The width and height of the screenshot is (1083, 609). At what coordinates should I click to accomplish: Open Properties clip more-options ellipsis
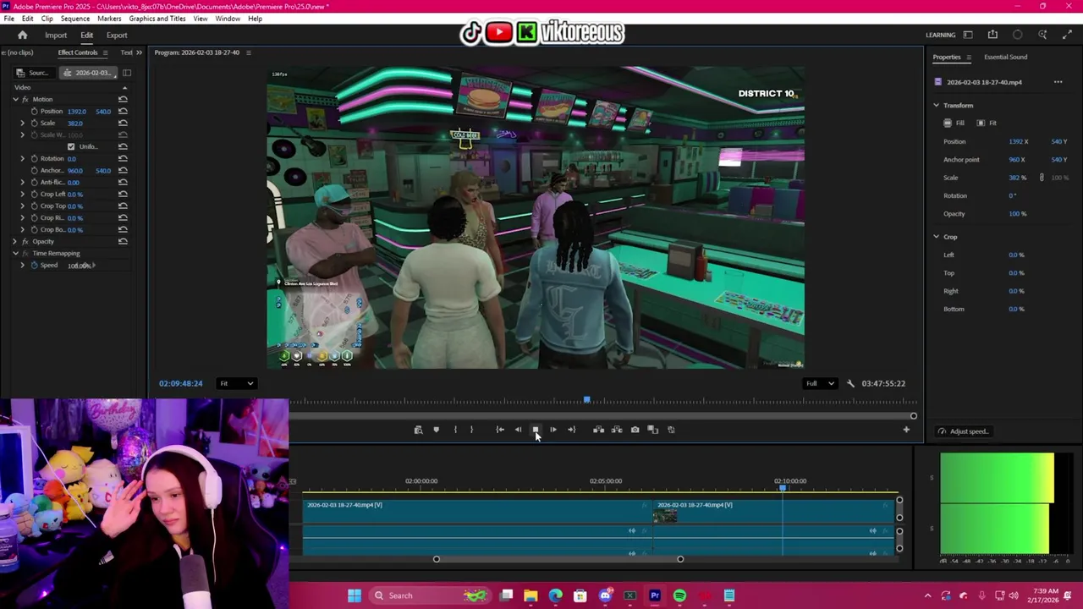pyautogui.click(x=1058, y=82)
